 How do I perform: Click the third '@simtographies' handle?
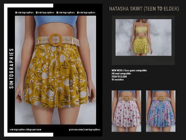coord(65,12)
